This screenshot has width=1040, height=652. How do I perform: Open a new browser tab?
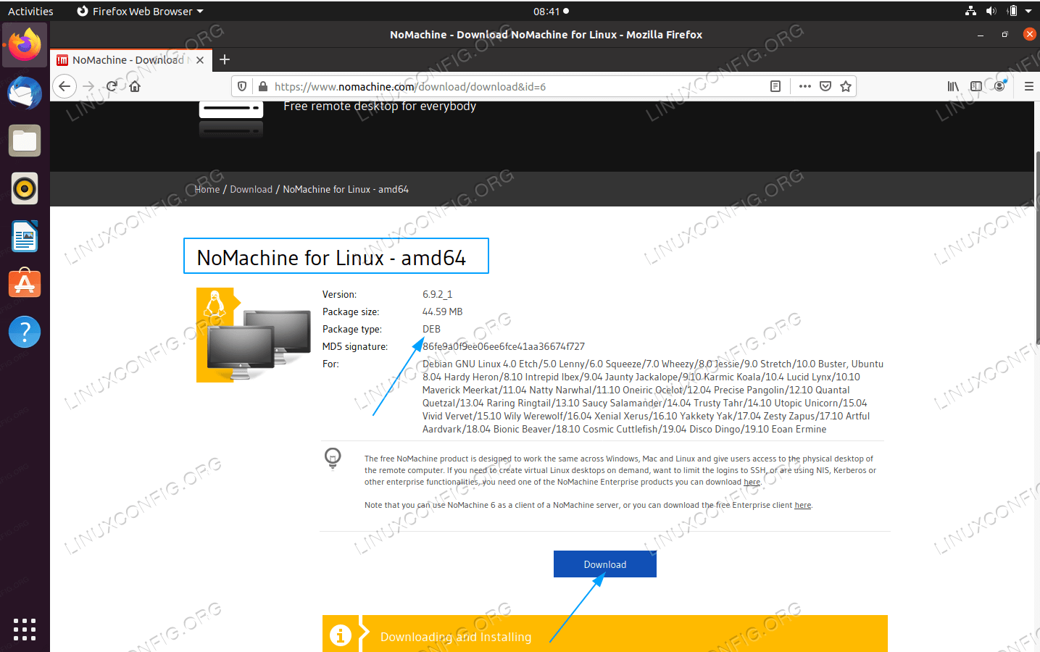click(225, 59)
